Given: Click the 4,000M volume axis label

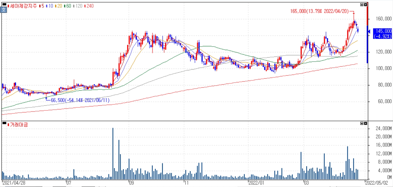Looking at the screenshot, I should point(385,170).
